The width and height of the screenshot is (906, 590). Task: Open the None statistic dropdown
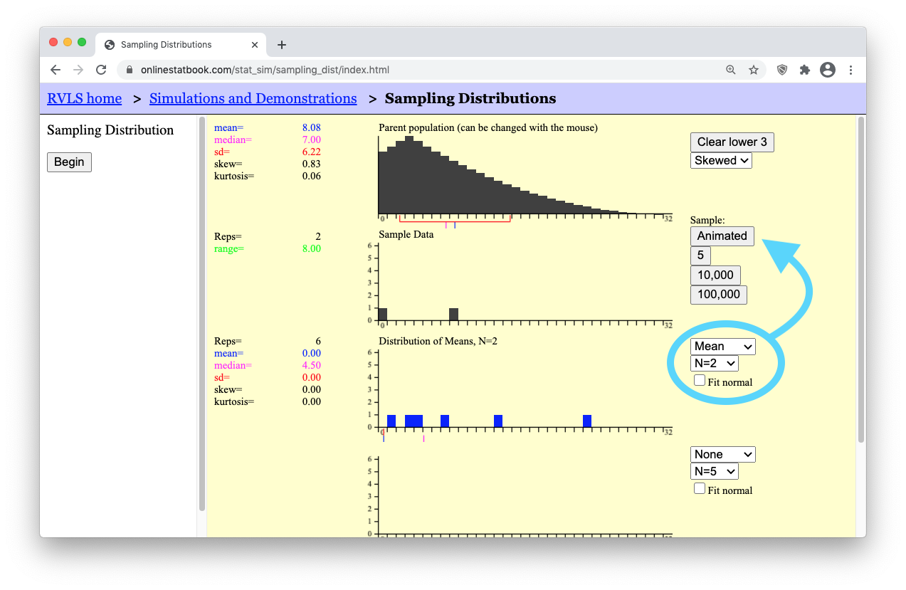coord(722,454)
